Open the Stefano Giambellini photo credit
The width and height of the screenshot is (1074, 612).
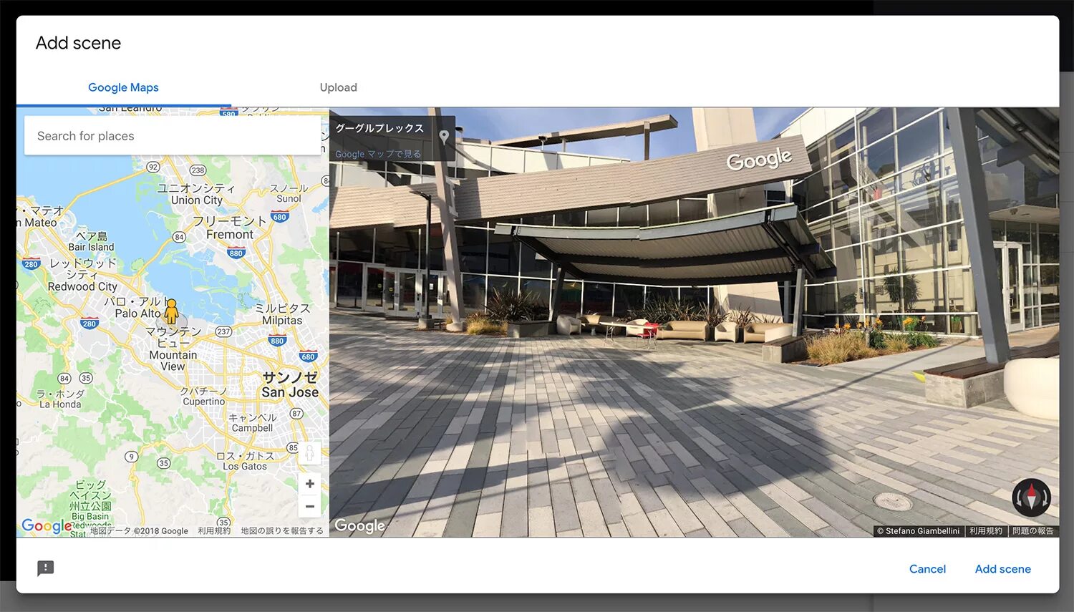tap(918, 531)
